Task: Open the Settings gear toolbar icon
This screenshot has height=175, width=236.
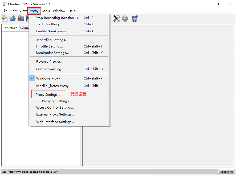Action: click(125, 18)
